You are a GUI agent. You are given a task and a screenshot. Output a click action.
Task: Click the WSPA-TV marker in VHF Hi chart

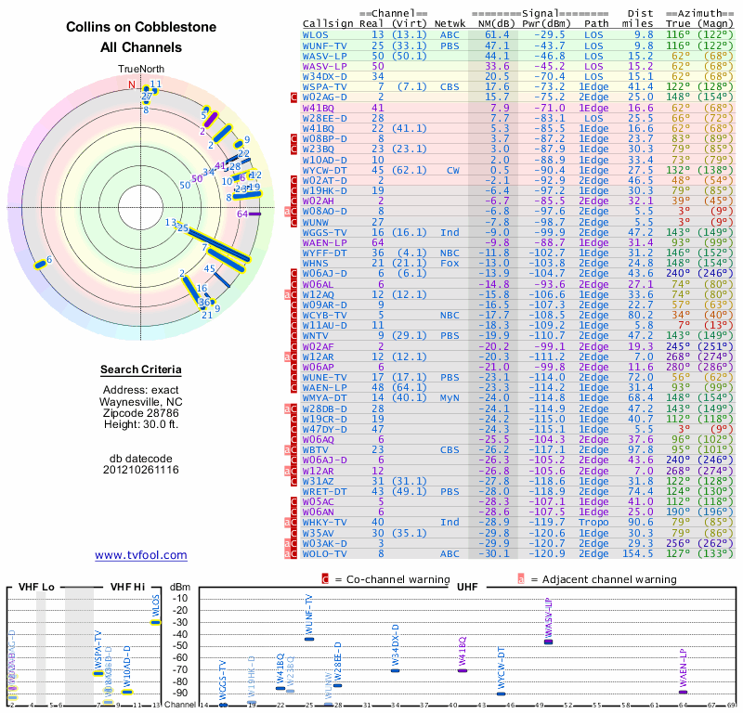point(98,674)
